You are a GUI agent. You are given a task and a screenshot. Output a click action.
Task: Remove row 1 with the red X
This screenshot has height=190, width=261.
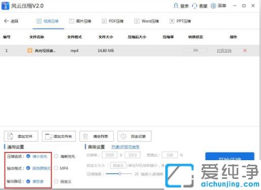click(x=245, y=51)
